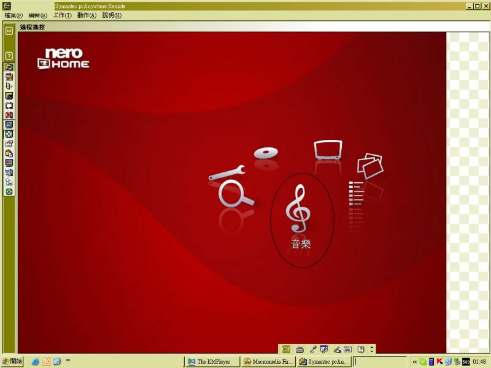The width and height of the screenshot is (491, 368).
Task: Open the TV screen icon in Nero Home
Action: 327,150
